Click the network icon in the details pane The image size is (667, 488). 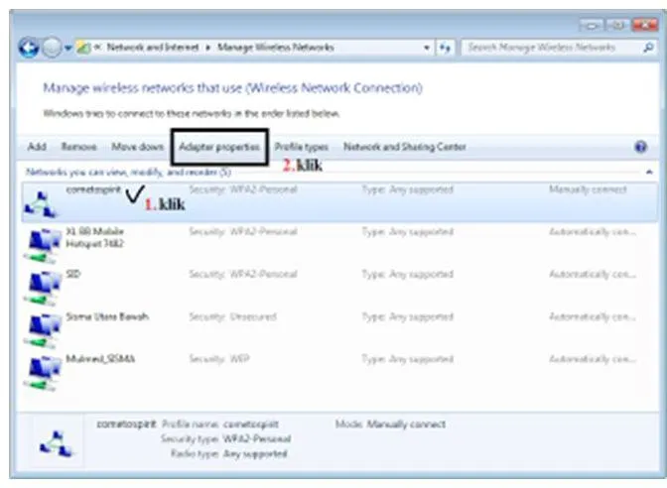pos(57,443)
